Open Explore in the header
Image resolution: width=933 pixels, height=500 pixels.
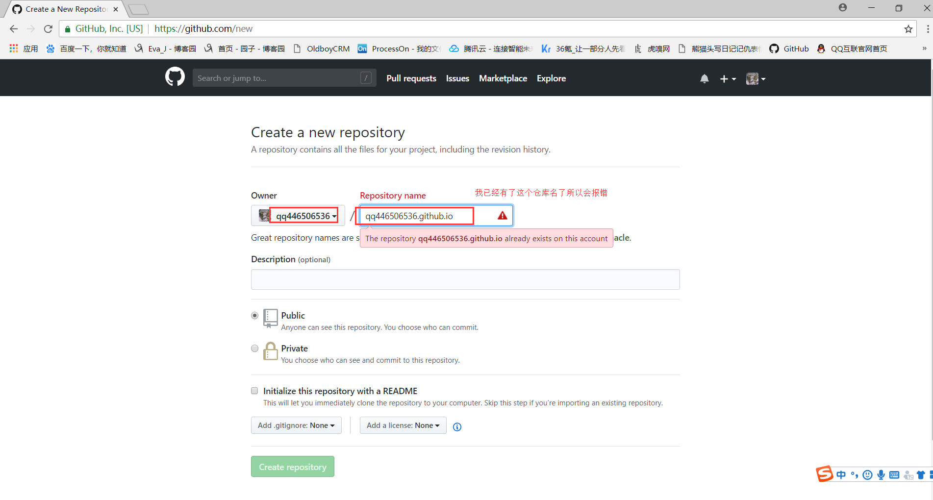point(551,78)
